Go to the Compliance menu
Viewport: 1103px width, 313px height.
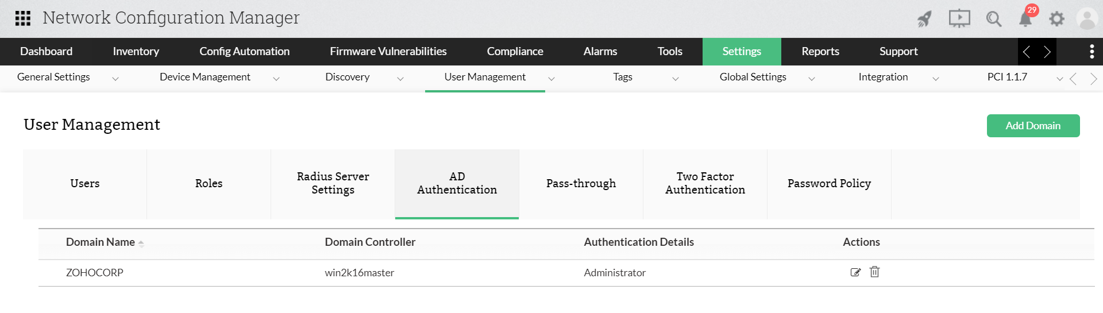coord(515,52)
